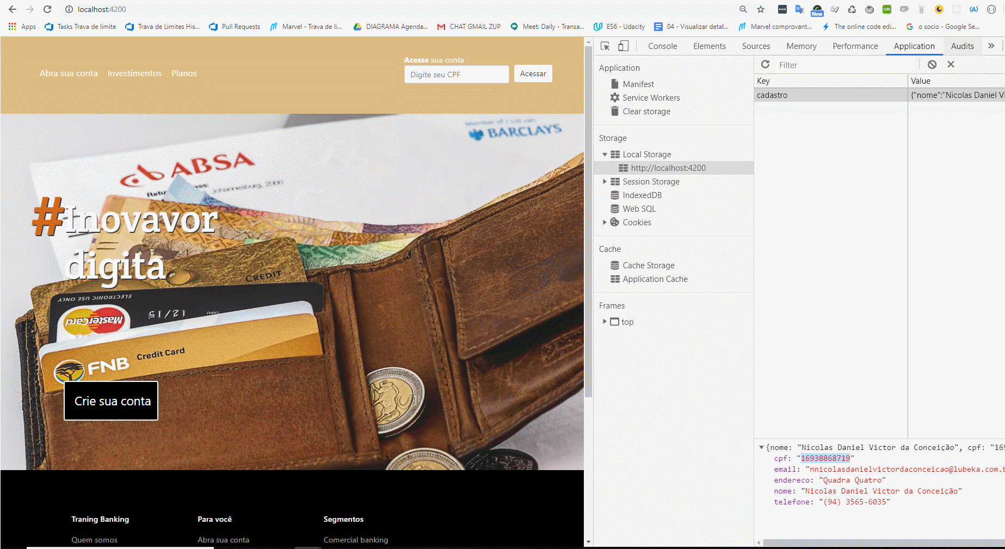Expand the Session Storage tree node
The image size is (1005, 549).
[605, 181]
